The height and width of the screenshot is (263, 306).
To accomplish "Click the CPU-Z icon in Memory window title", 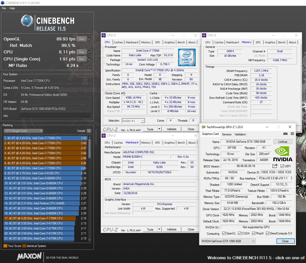I will [x=205, y=35].
